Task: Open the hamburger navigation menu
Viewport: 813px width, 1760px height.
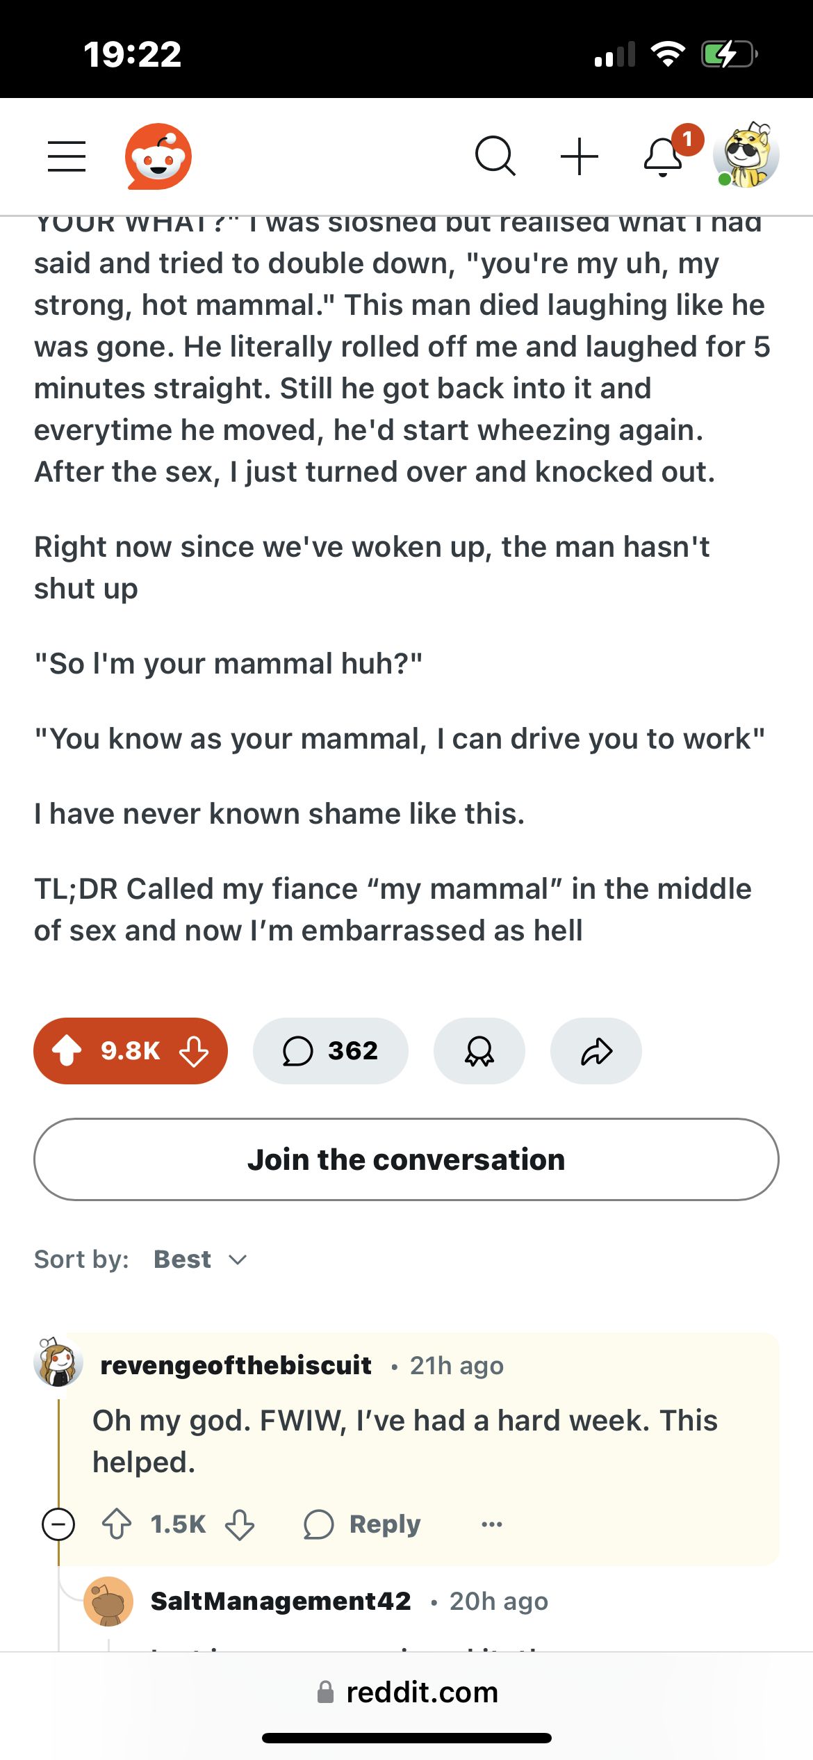Action: [x=67, y=156]
